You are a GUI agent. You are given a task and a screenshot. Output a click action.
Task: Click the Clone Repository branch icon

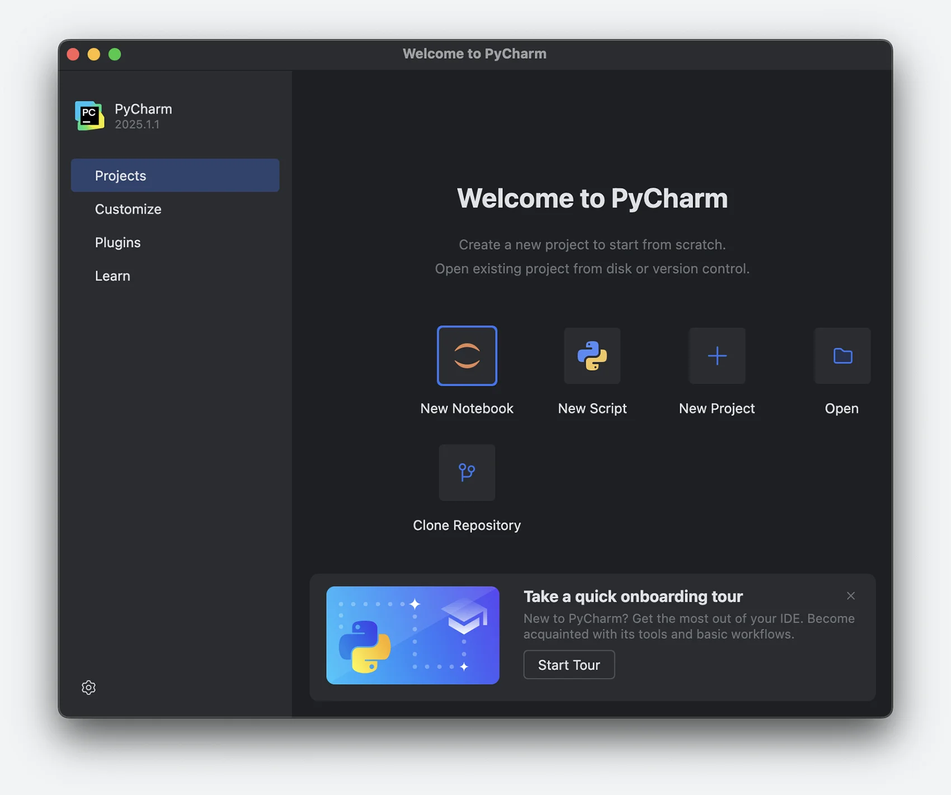pyautogui.click(x=467, y=473)
